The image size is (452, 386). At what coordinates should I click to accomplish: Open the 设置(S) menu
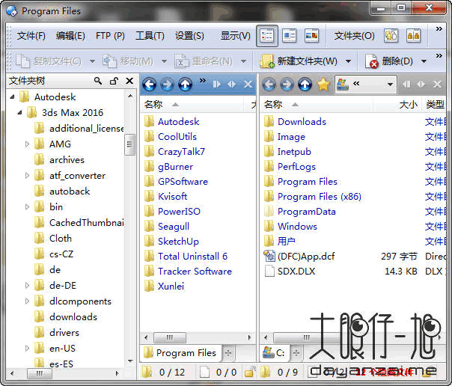tap(189, 36)
